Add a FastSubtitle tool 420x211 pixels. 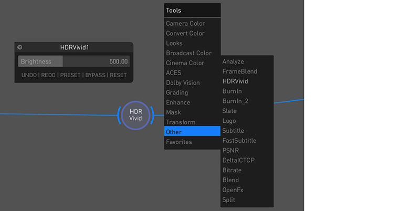(239, 141)
